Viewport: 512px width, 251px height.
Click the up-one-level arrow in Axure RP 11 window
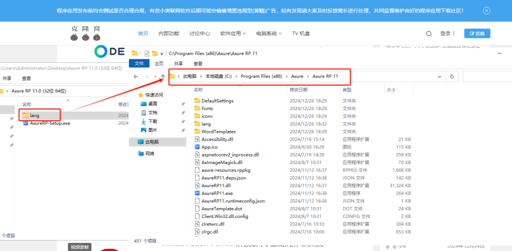click(163, 76)
